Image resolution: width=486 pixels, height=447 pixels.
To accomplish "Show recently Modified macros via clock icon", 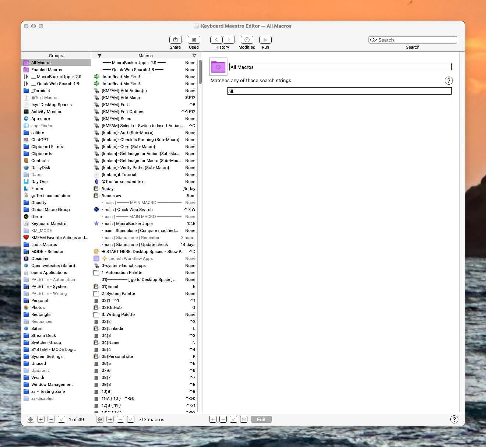I will [247, 40].
